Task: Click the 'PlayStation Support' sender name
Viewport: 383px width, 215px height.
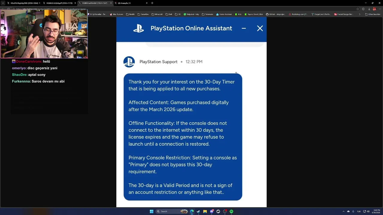Action: (158, 62)
